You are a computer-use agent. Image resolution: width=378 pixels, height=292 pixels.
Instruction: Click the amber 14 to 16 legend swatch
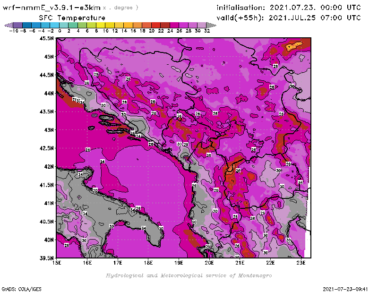tap(128, 25)
